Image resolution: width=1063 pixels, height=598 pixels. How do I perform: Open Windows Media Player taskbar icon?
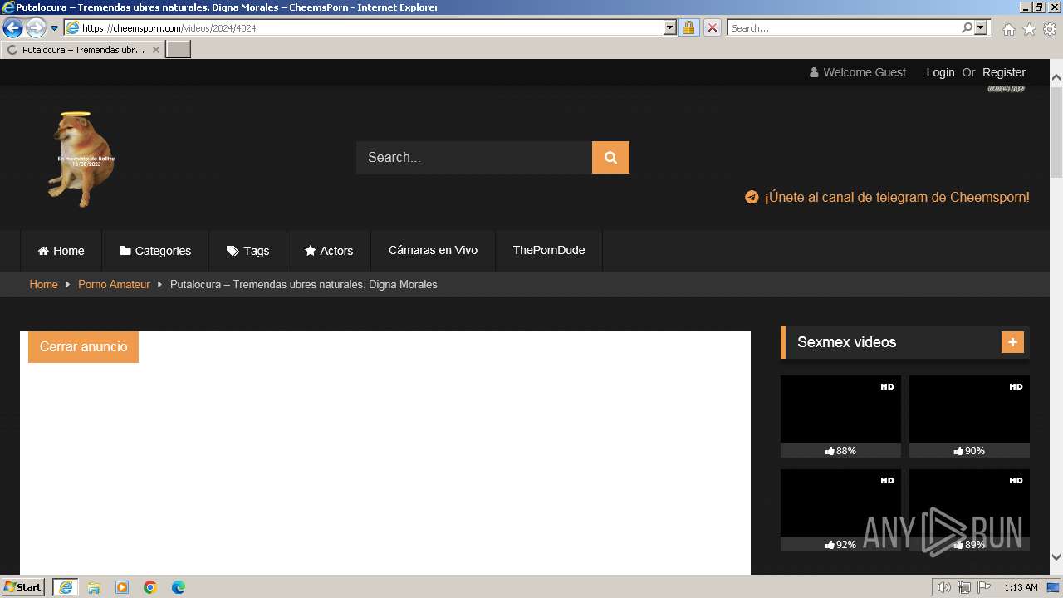(122, 587)
